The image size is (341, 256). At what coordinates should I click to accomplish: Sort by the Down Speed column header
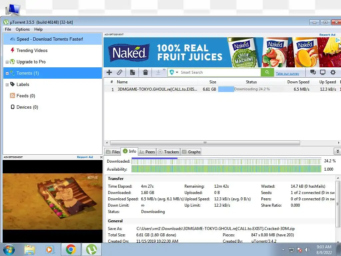[298, 82]
